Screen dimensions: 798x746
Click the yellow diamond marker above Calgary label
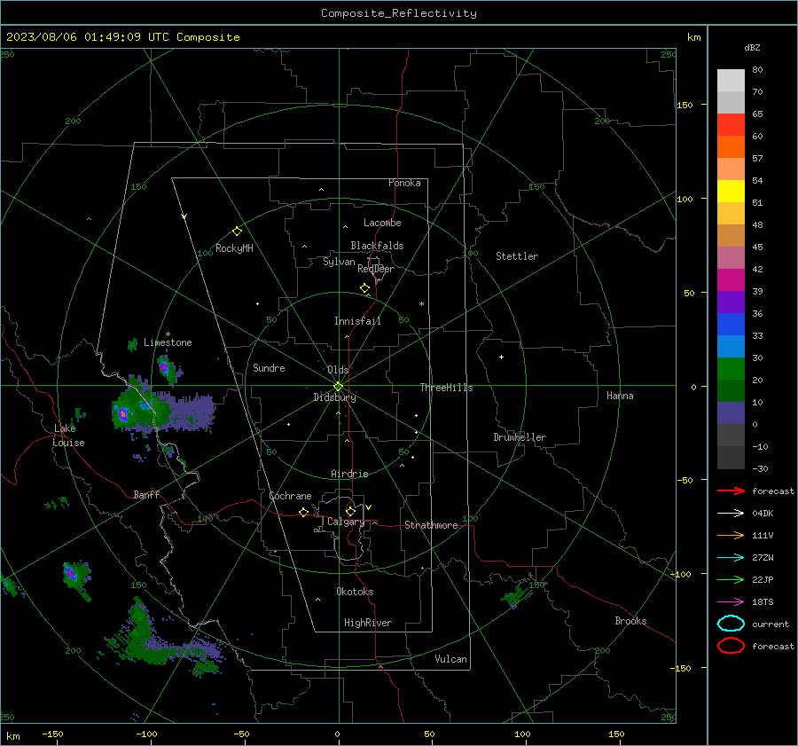[x=350, y=511]
